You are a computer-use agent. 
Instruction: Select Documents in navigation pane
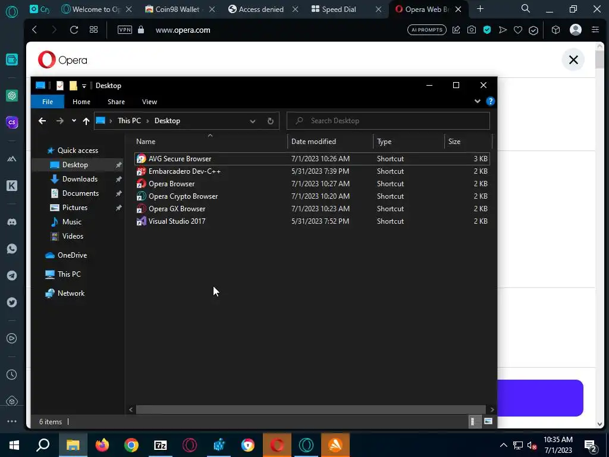80,193
